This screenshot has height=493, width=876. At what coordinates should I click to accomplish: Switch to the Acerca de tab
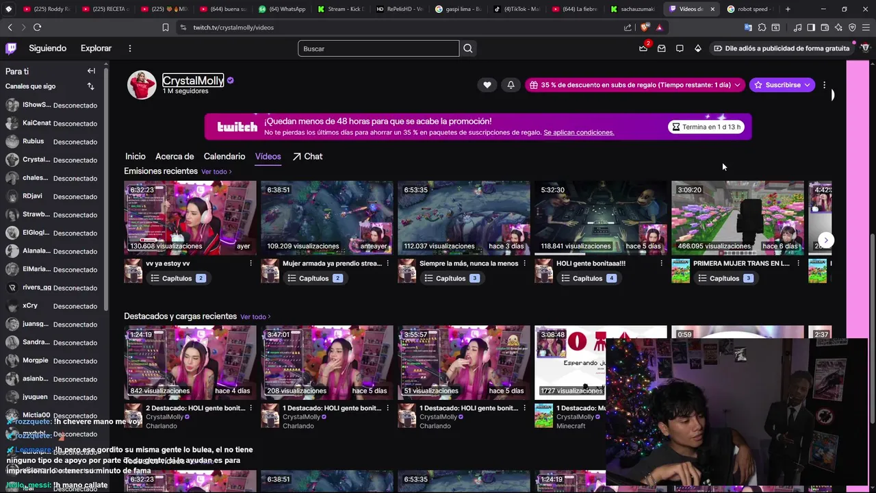(x=175, y=156)
